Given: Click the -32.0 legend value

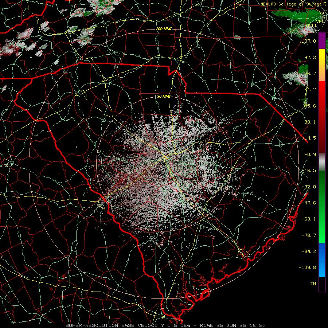Looking at the screenshot, I should coord(309,187).
